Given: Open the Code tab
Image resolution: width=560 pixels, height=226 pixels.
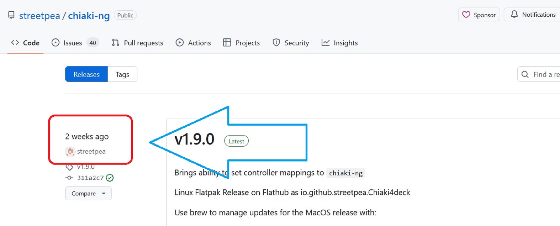Looking at the screenshot, I should point(25,43).
